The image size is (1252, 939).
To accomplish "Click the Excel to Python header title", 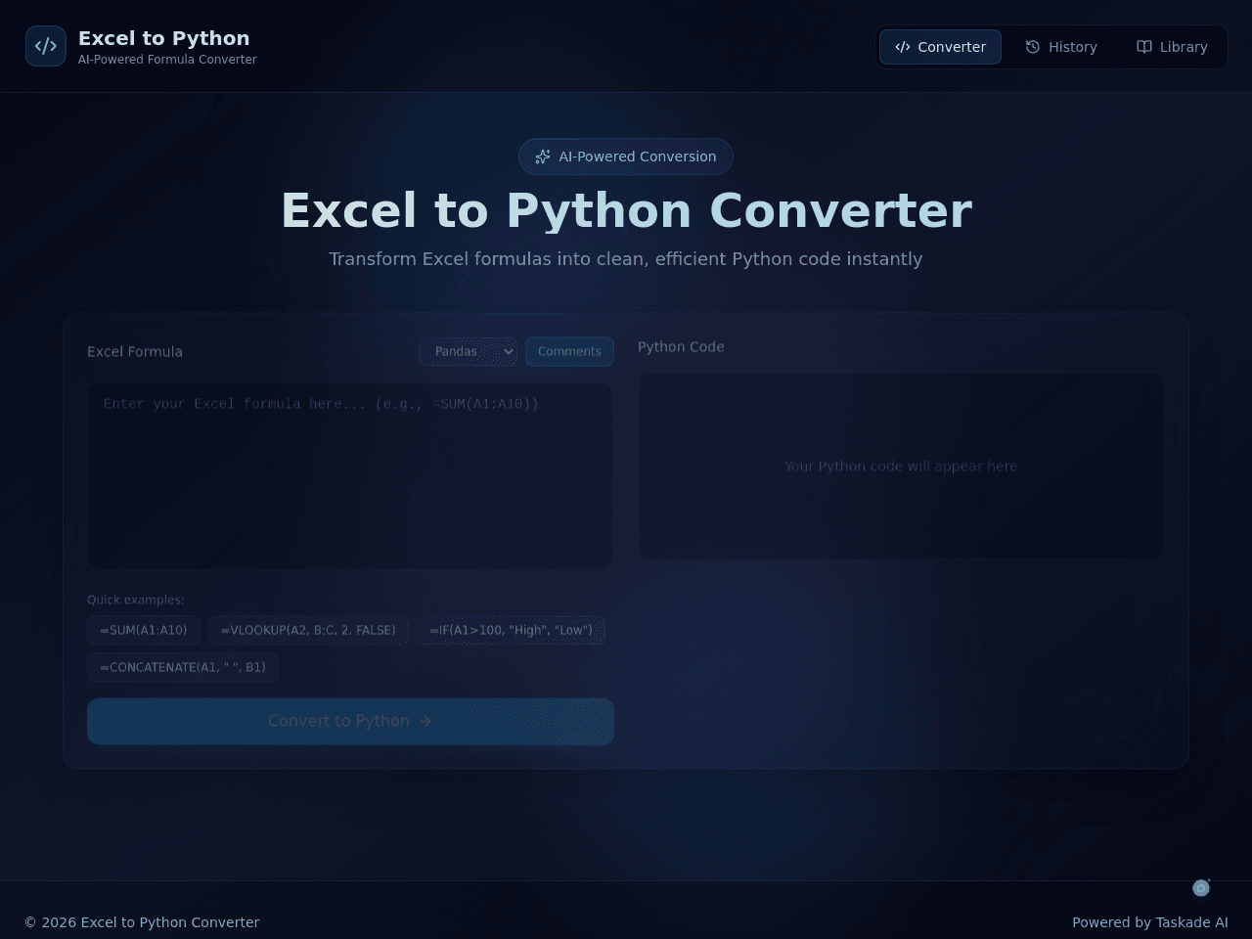I will [x=163, y=38].
